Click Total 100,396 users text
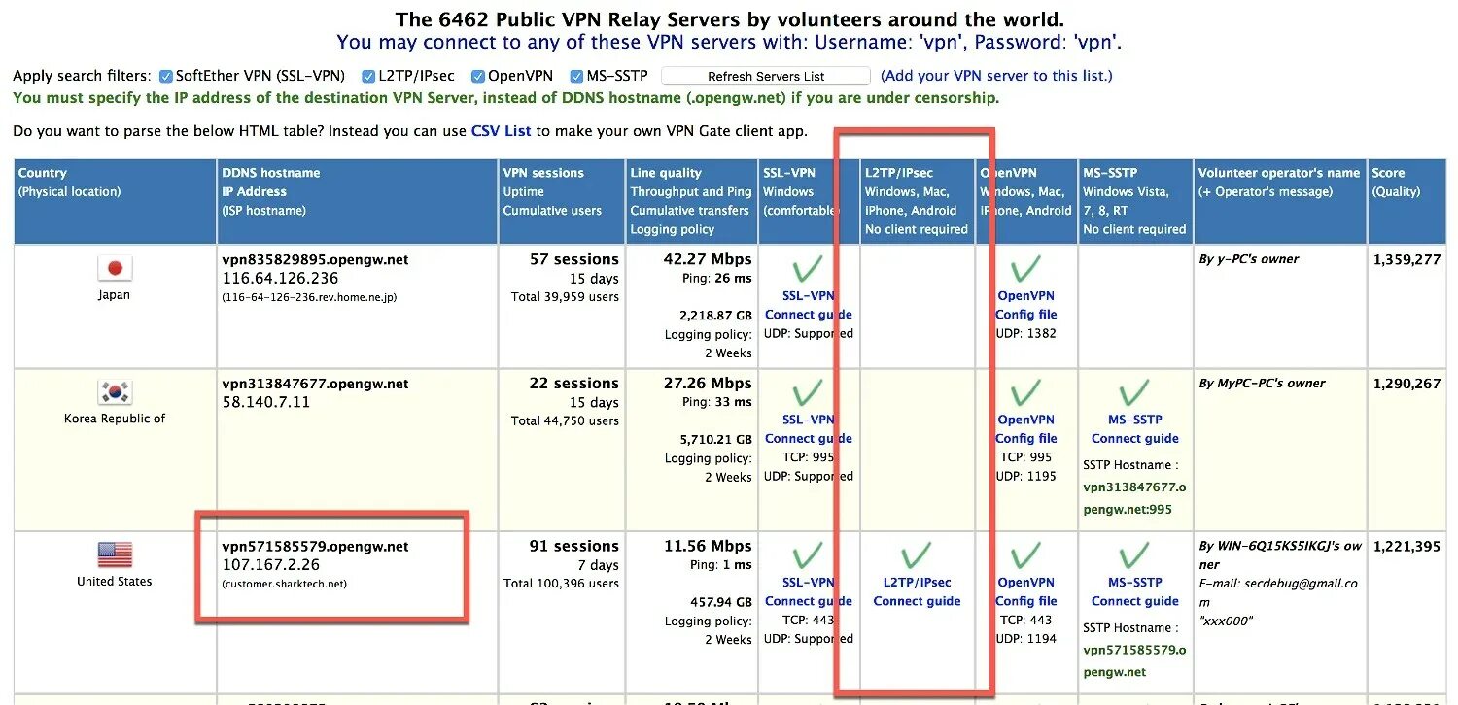This screenshot has height=705, width=1458. pyautogui.click(x=561, y=584)
